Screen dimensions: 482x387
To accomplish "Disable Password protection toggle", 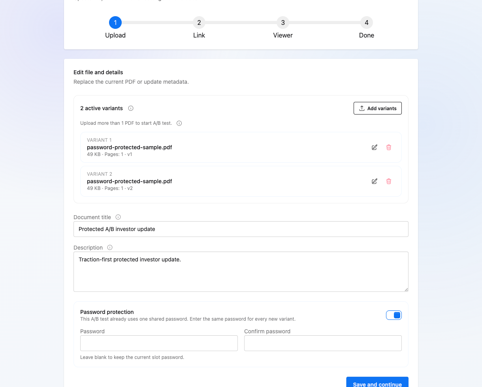I will (x=394, y=315).
